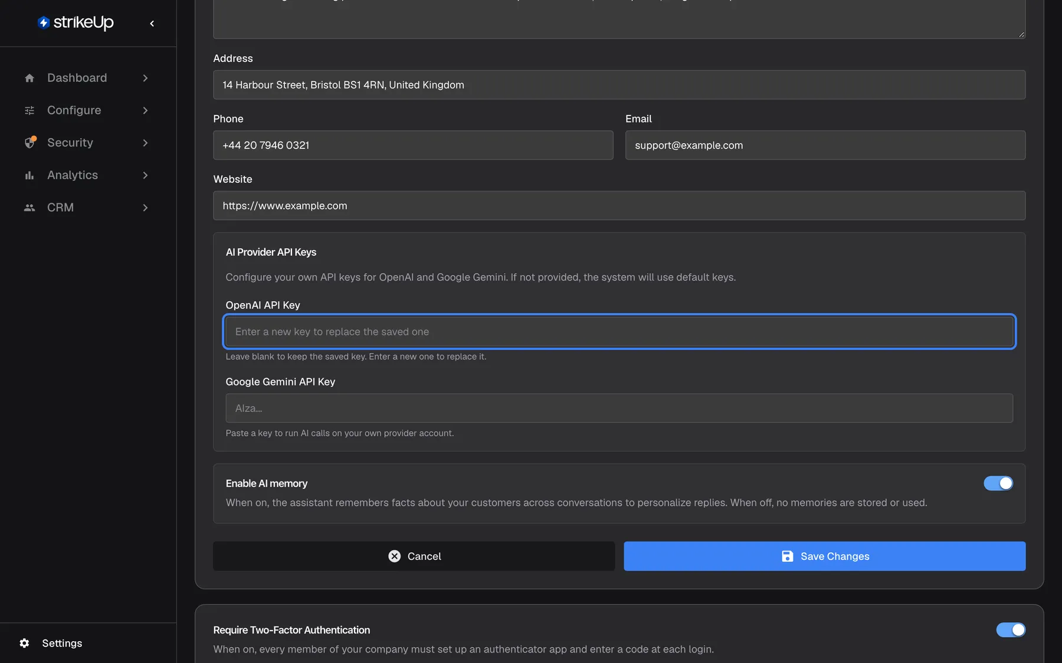
Task: Click the OpenAI API Key label
Action: pyautogui.click(x=263, y=305)
